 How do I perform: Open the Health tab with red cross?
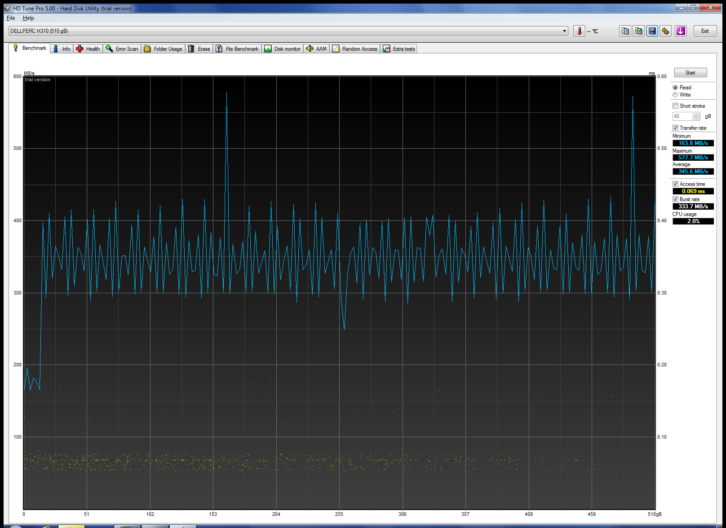[x=88, y=49]
